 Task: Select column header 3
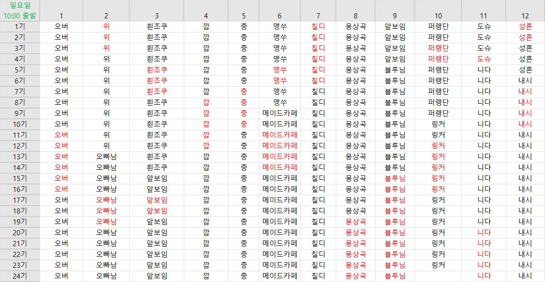(x=157, y=11)
